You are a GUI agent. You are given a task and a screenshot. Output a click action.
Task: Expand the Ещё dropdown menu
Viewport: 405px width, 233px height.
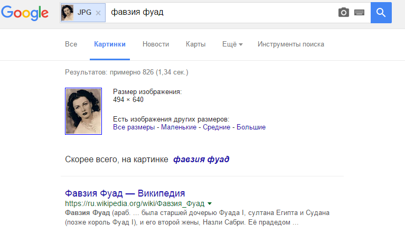[232, 44]
